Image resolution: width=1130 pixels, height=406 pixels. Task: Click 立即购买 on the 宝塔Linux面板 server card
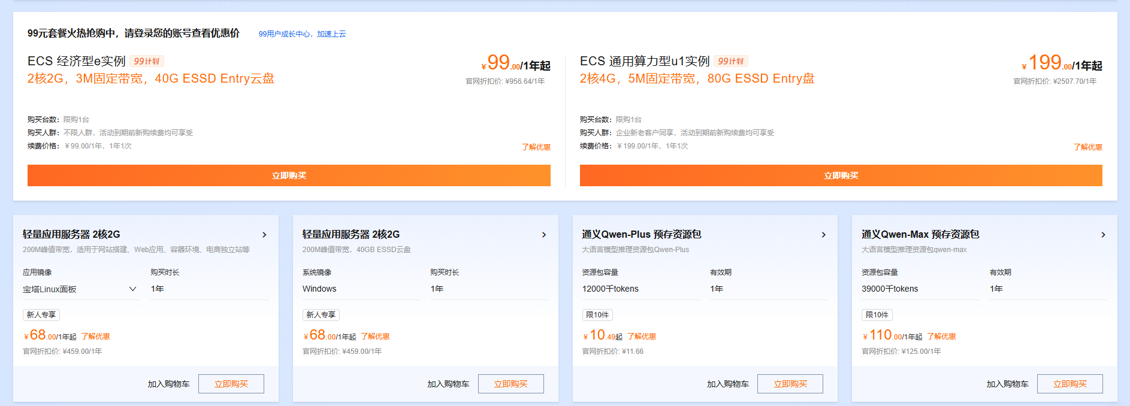click(231, 384)
